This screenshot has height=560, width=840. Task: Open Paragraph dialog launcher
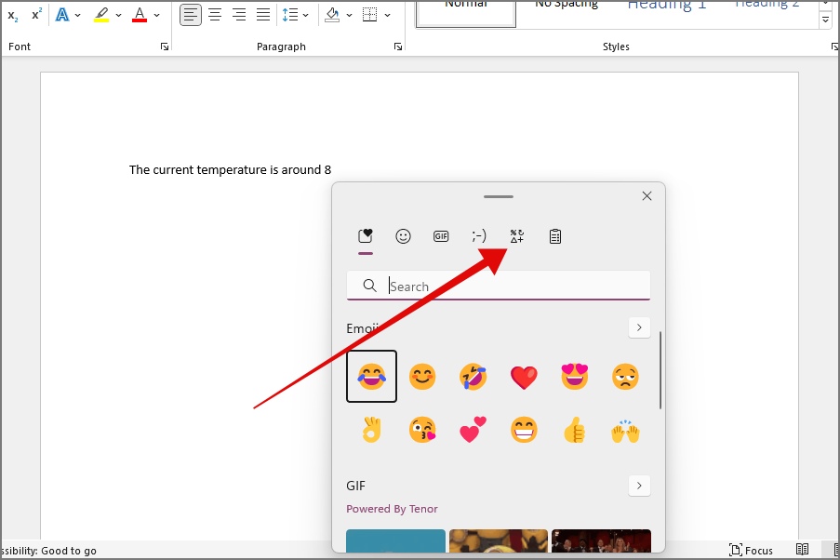click(398, 47)
